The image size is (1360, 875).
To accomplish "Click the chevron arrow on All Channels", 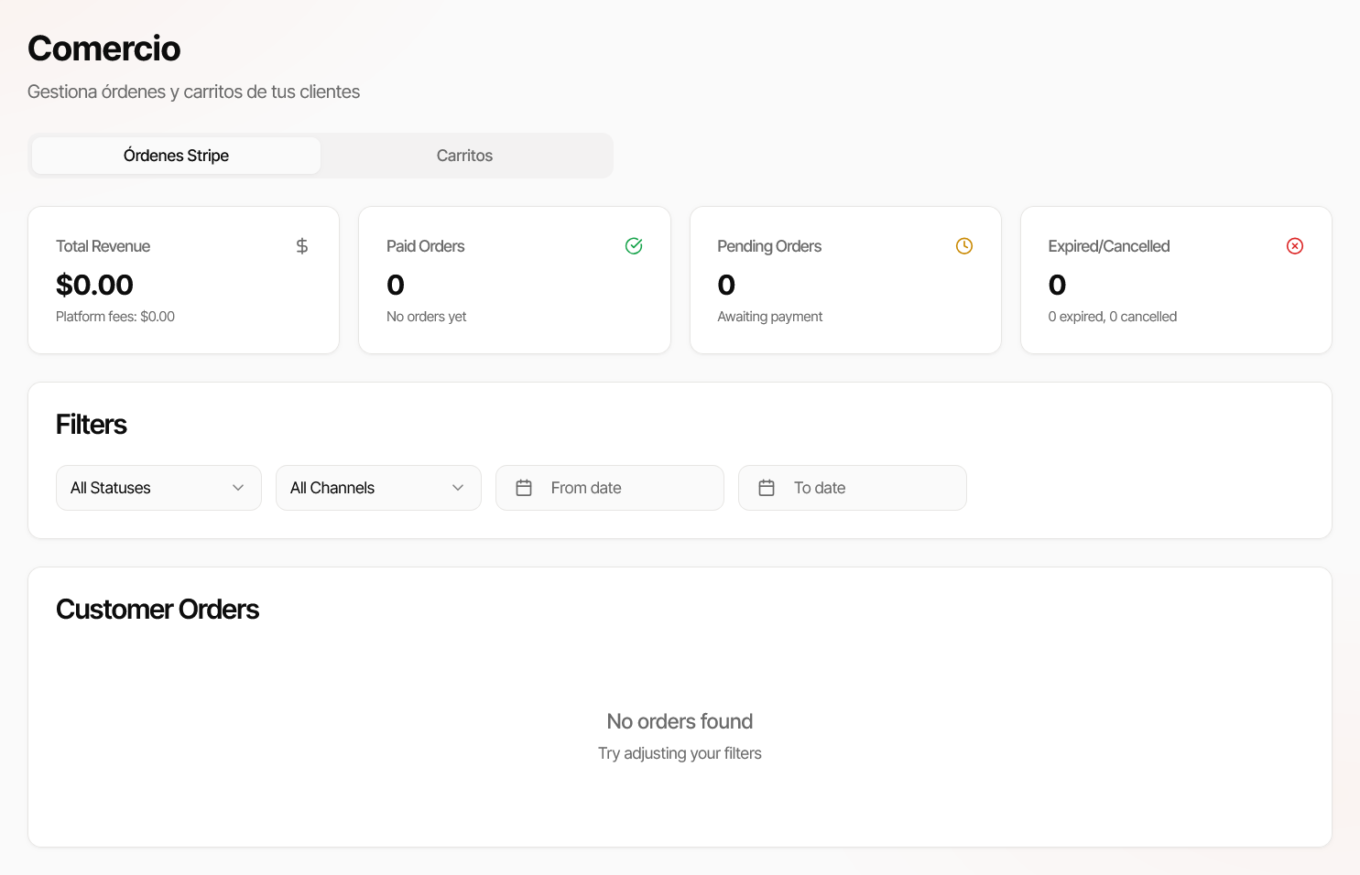I will [x=458, y=488].
